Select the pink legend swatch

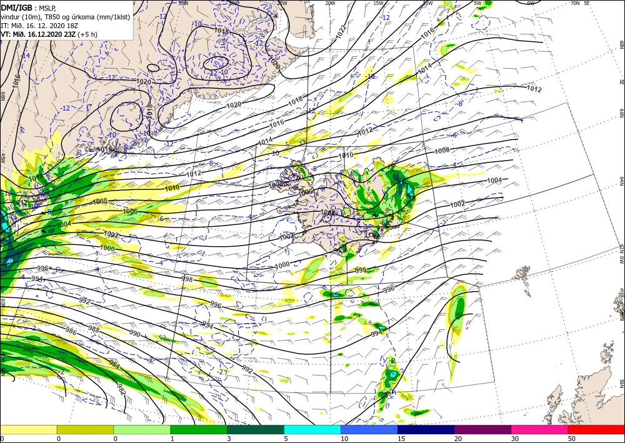click(x=540, y=429)
